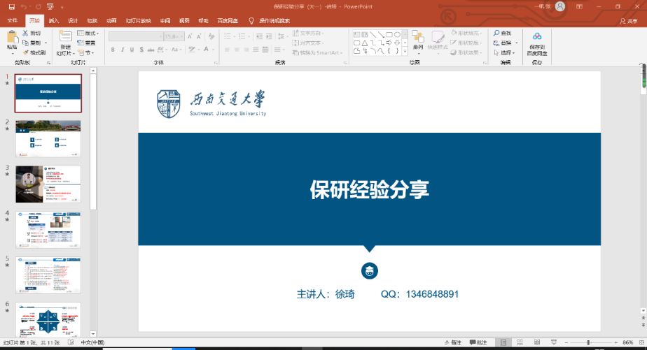
Task: Click the Save icon in quick access toolbar
Action: click(x=11, y=6)
